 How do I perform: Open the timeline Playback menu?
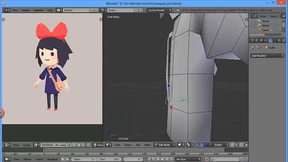[52, 159]
